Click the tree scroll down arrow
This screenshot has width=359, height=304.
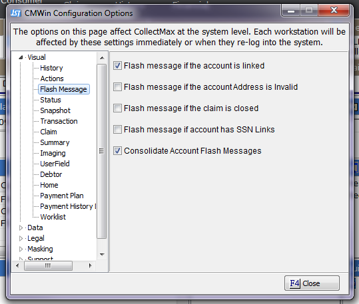click(102, 254)
